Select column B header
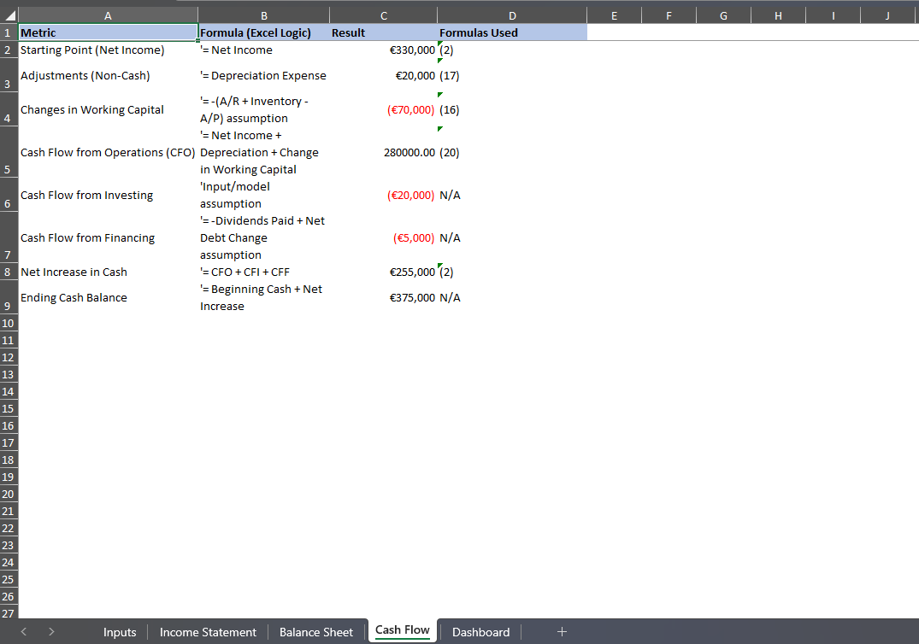Screen dimensions: 919x644 point(263,15)
